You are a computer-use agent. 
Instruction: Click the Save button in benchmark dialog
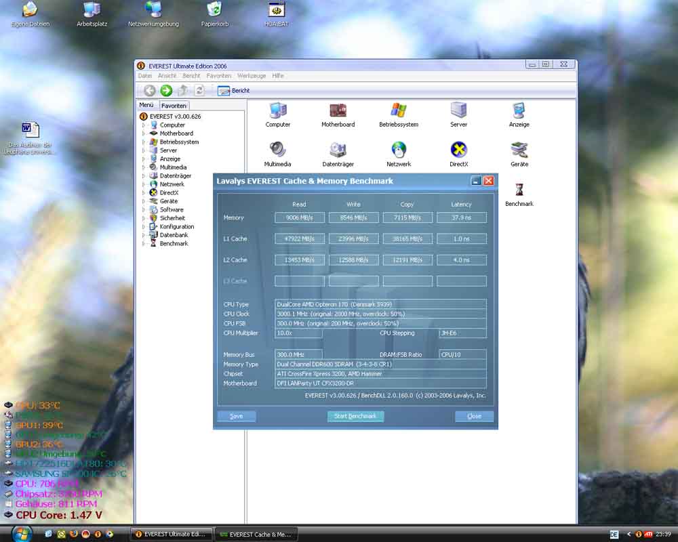tap(236, 416)
